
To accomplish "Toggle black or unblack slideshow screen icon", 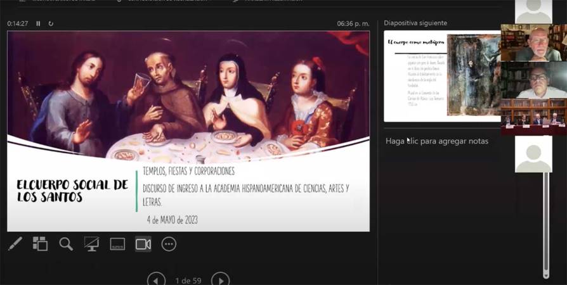I will tap(91, 244).
